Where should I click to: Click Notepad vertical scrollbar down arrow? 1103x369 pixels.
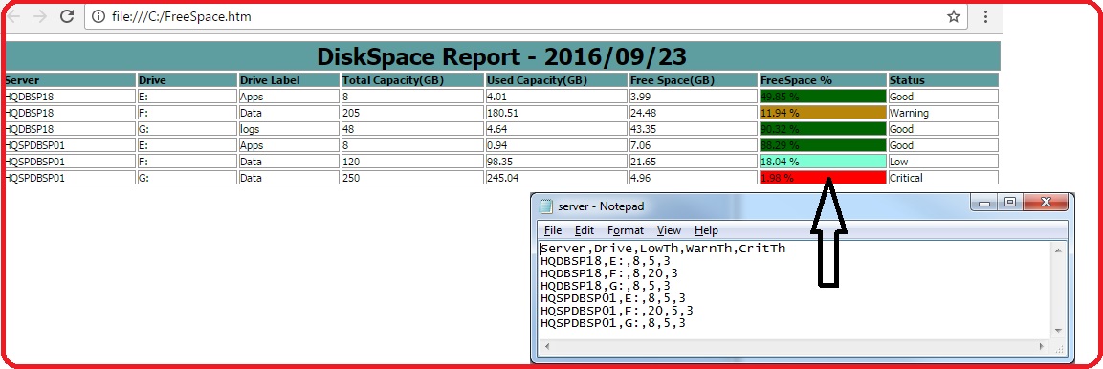1057,331
